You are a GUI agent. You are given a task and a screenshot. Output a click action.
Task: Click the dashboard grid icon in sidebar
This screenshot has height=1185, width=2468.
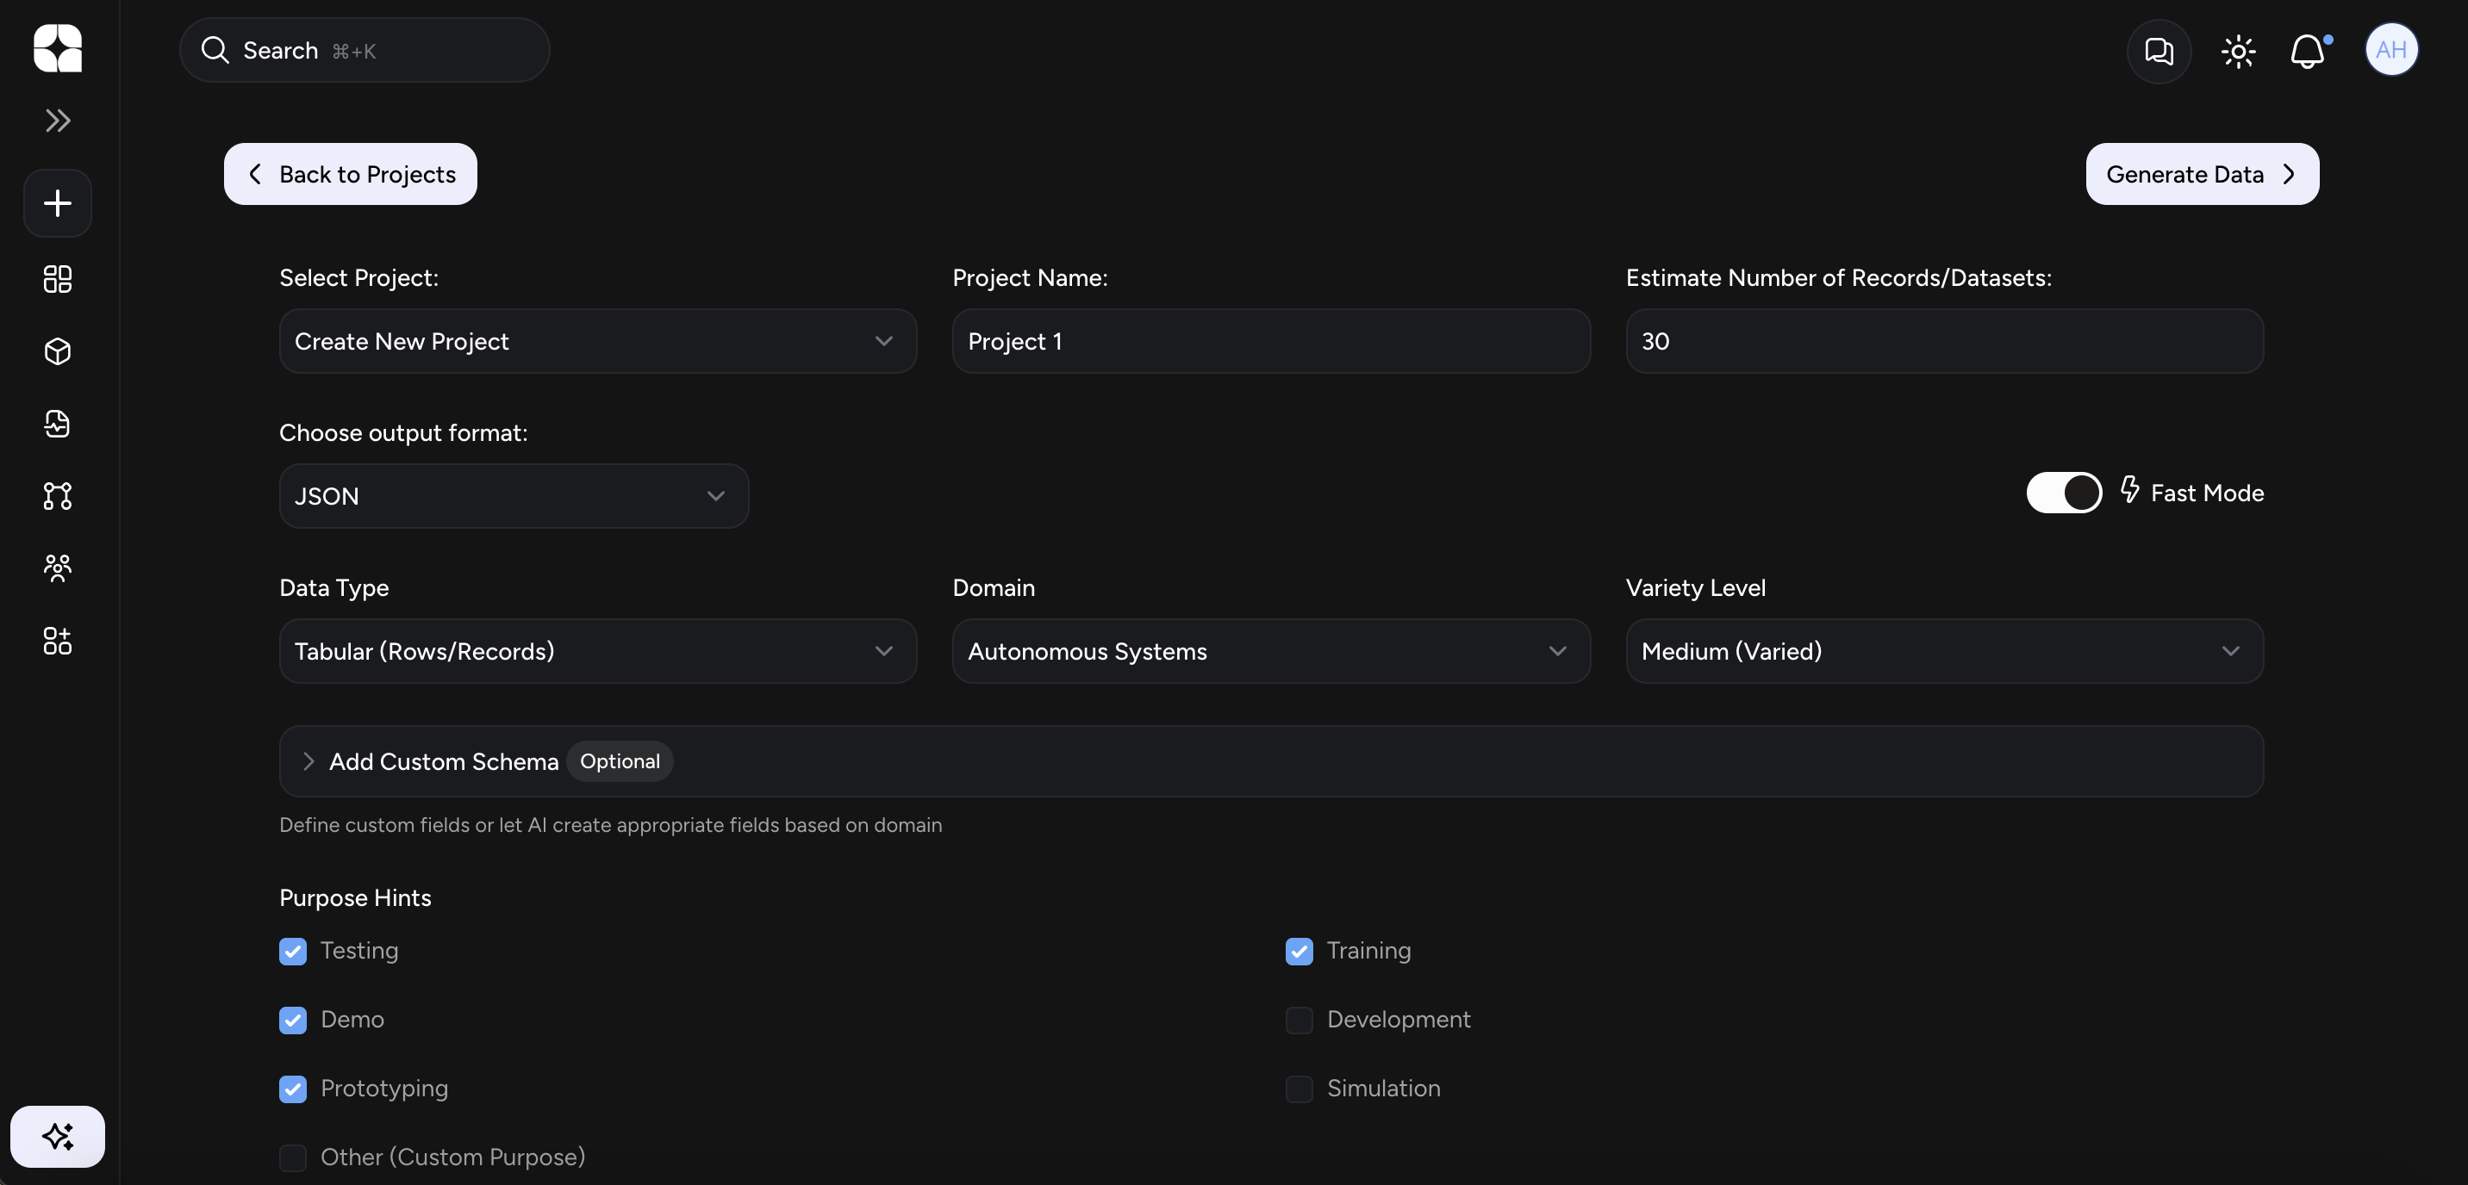pos(57,280)
